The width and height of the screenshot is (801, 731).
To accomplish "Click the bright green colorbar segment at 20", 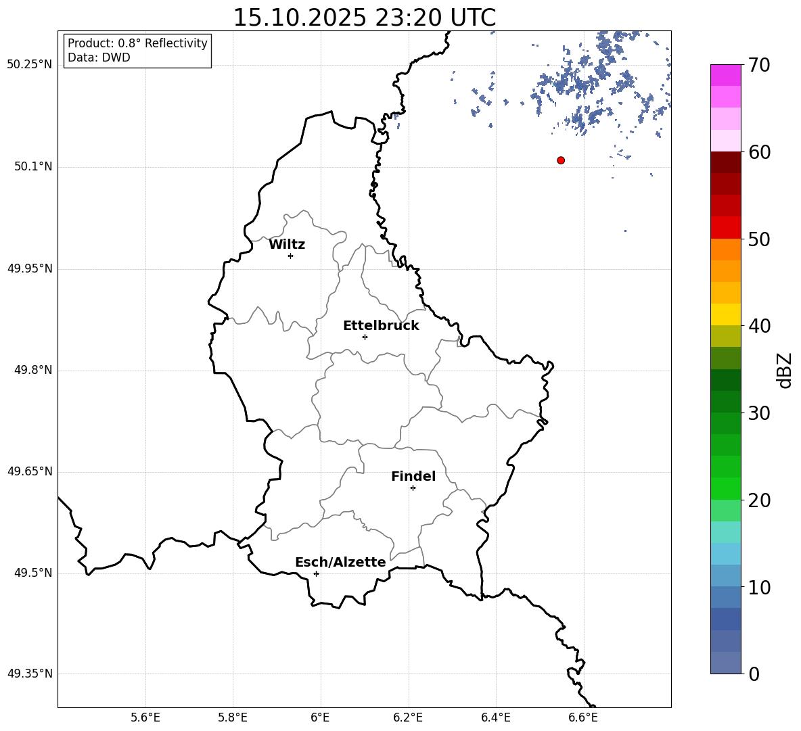I will tap(725, 488).
